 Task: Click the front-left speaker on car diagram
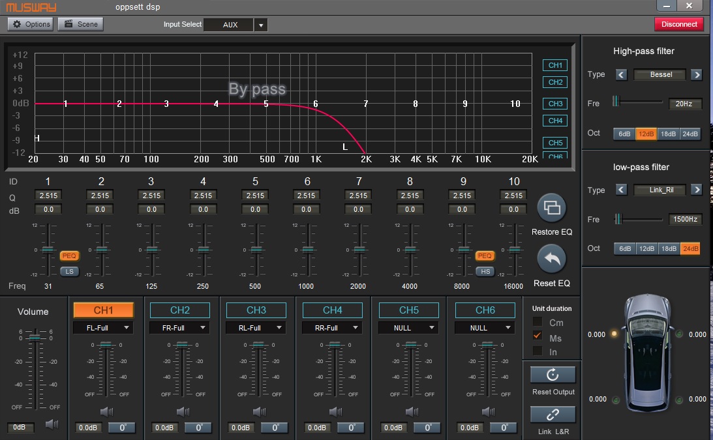[614, 334]
